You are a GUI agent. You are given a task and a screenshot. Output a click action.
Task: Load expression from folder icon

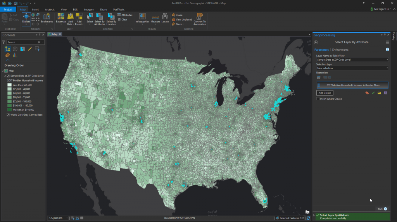pos(379,93)
